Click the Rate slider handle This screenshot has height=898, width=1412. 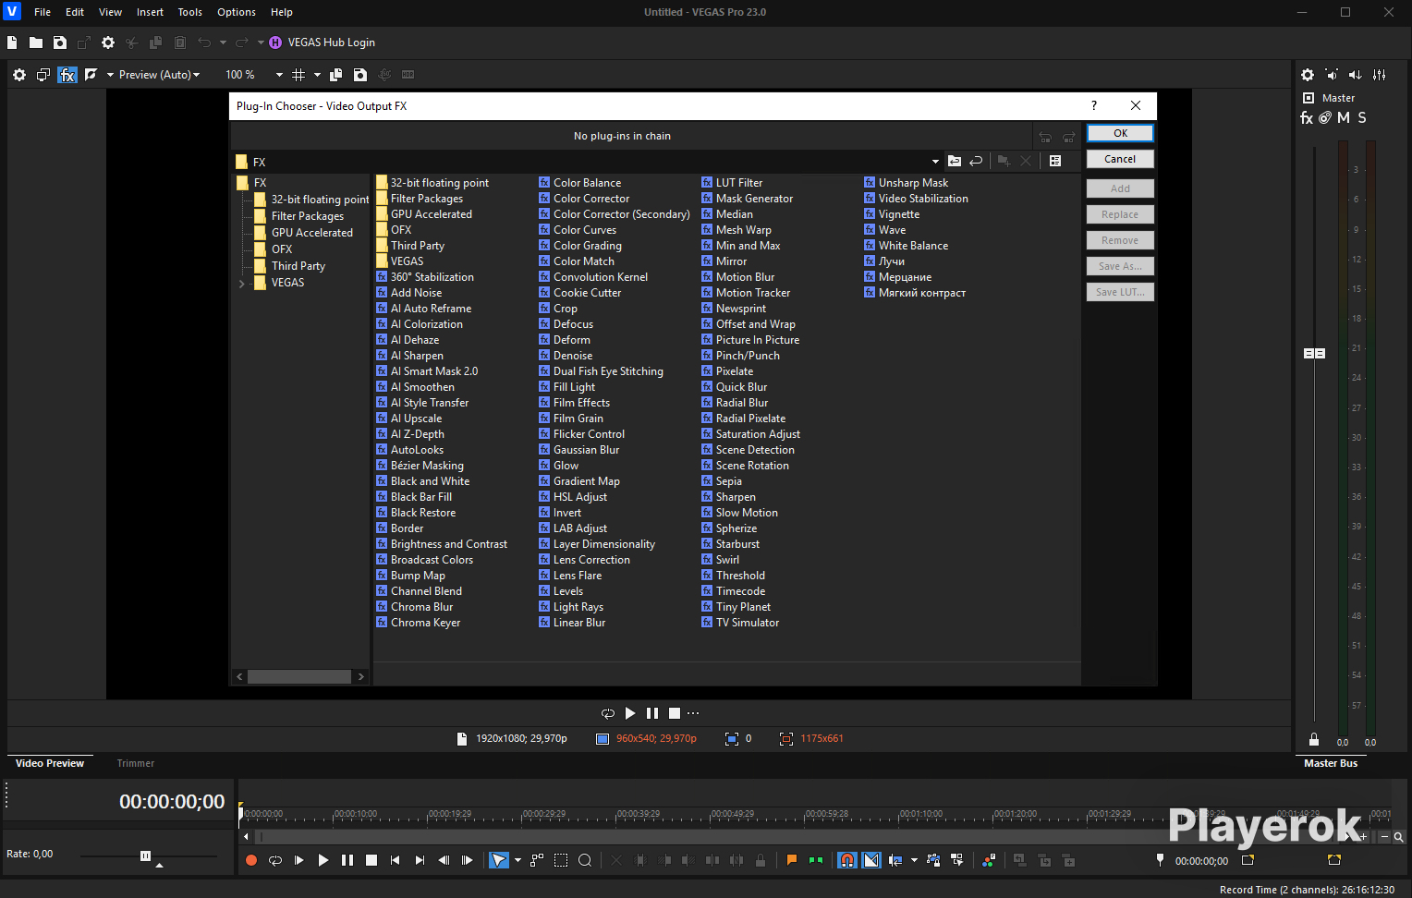point(145,856)
